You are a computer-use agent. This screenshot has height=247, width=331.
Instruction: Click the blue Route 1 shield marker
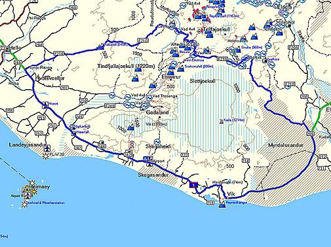point(193,185)
